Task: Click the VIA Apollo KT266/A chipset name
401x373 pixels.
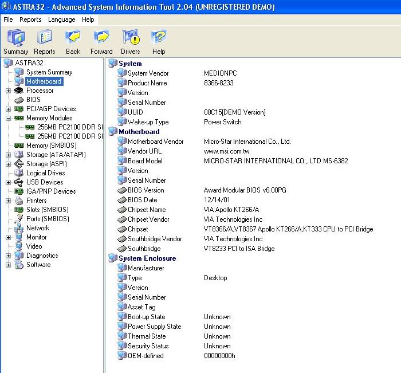Action: tap(231, 210)
